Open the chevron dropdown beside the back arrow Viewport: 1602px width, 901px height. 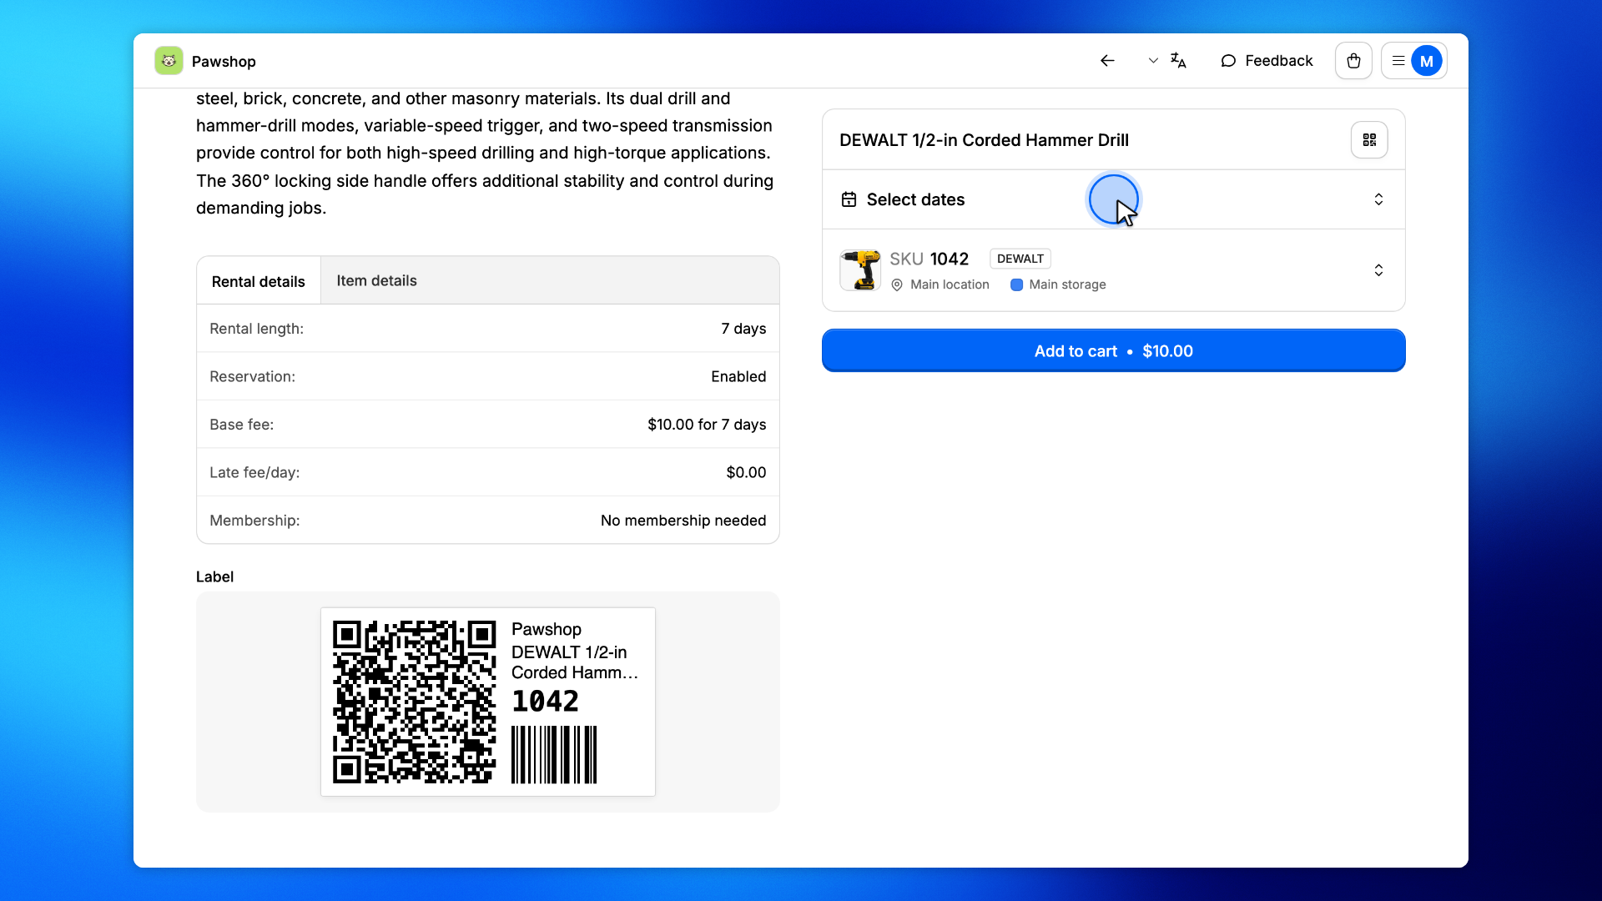coord(1153,61)
